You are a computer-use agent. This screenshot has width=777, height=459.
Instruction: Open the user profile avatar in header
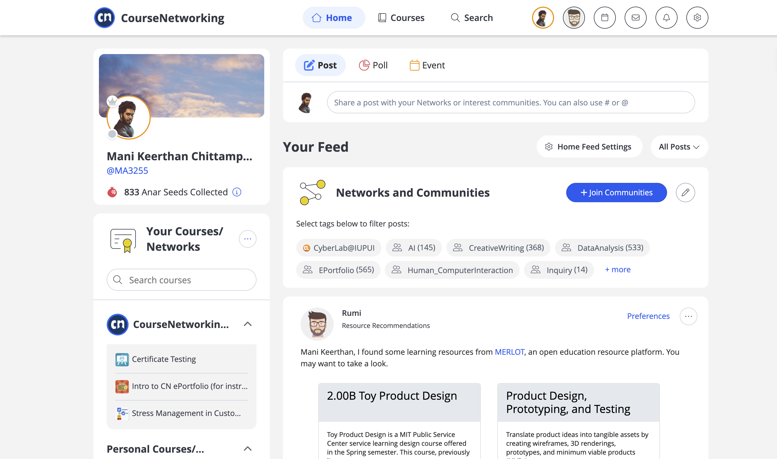543,18
